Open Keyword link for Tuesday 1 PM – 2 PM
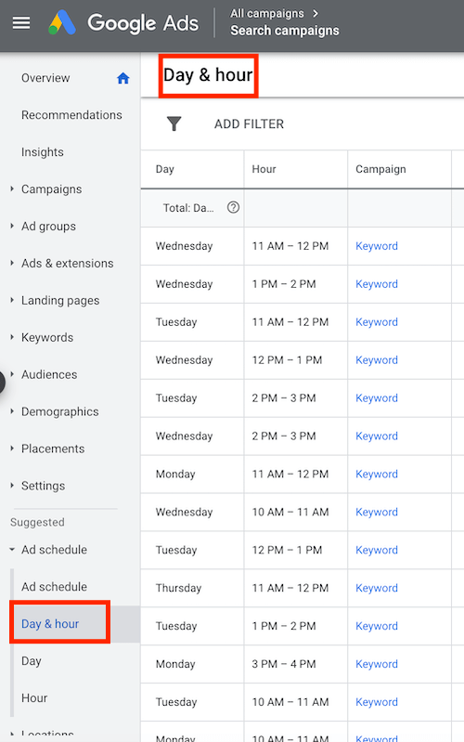The height and width of the screenshot is (742, 464). 377,626
